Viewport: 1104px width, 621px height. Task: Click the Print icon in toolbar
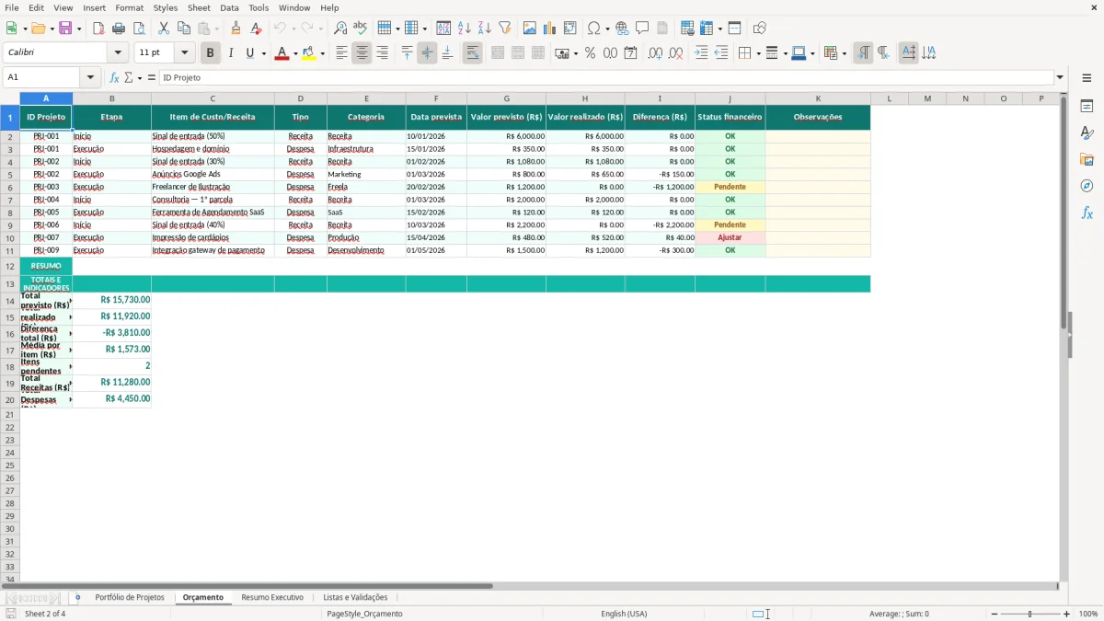(119, 29)
